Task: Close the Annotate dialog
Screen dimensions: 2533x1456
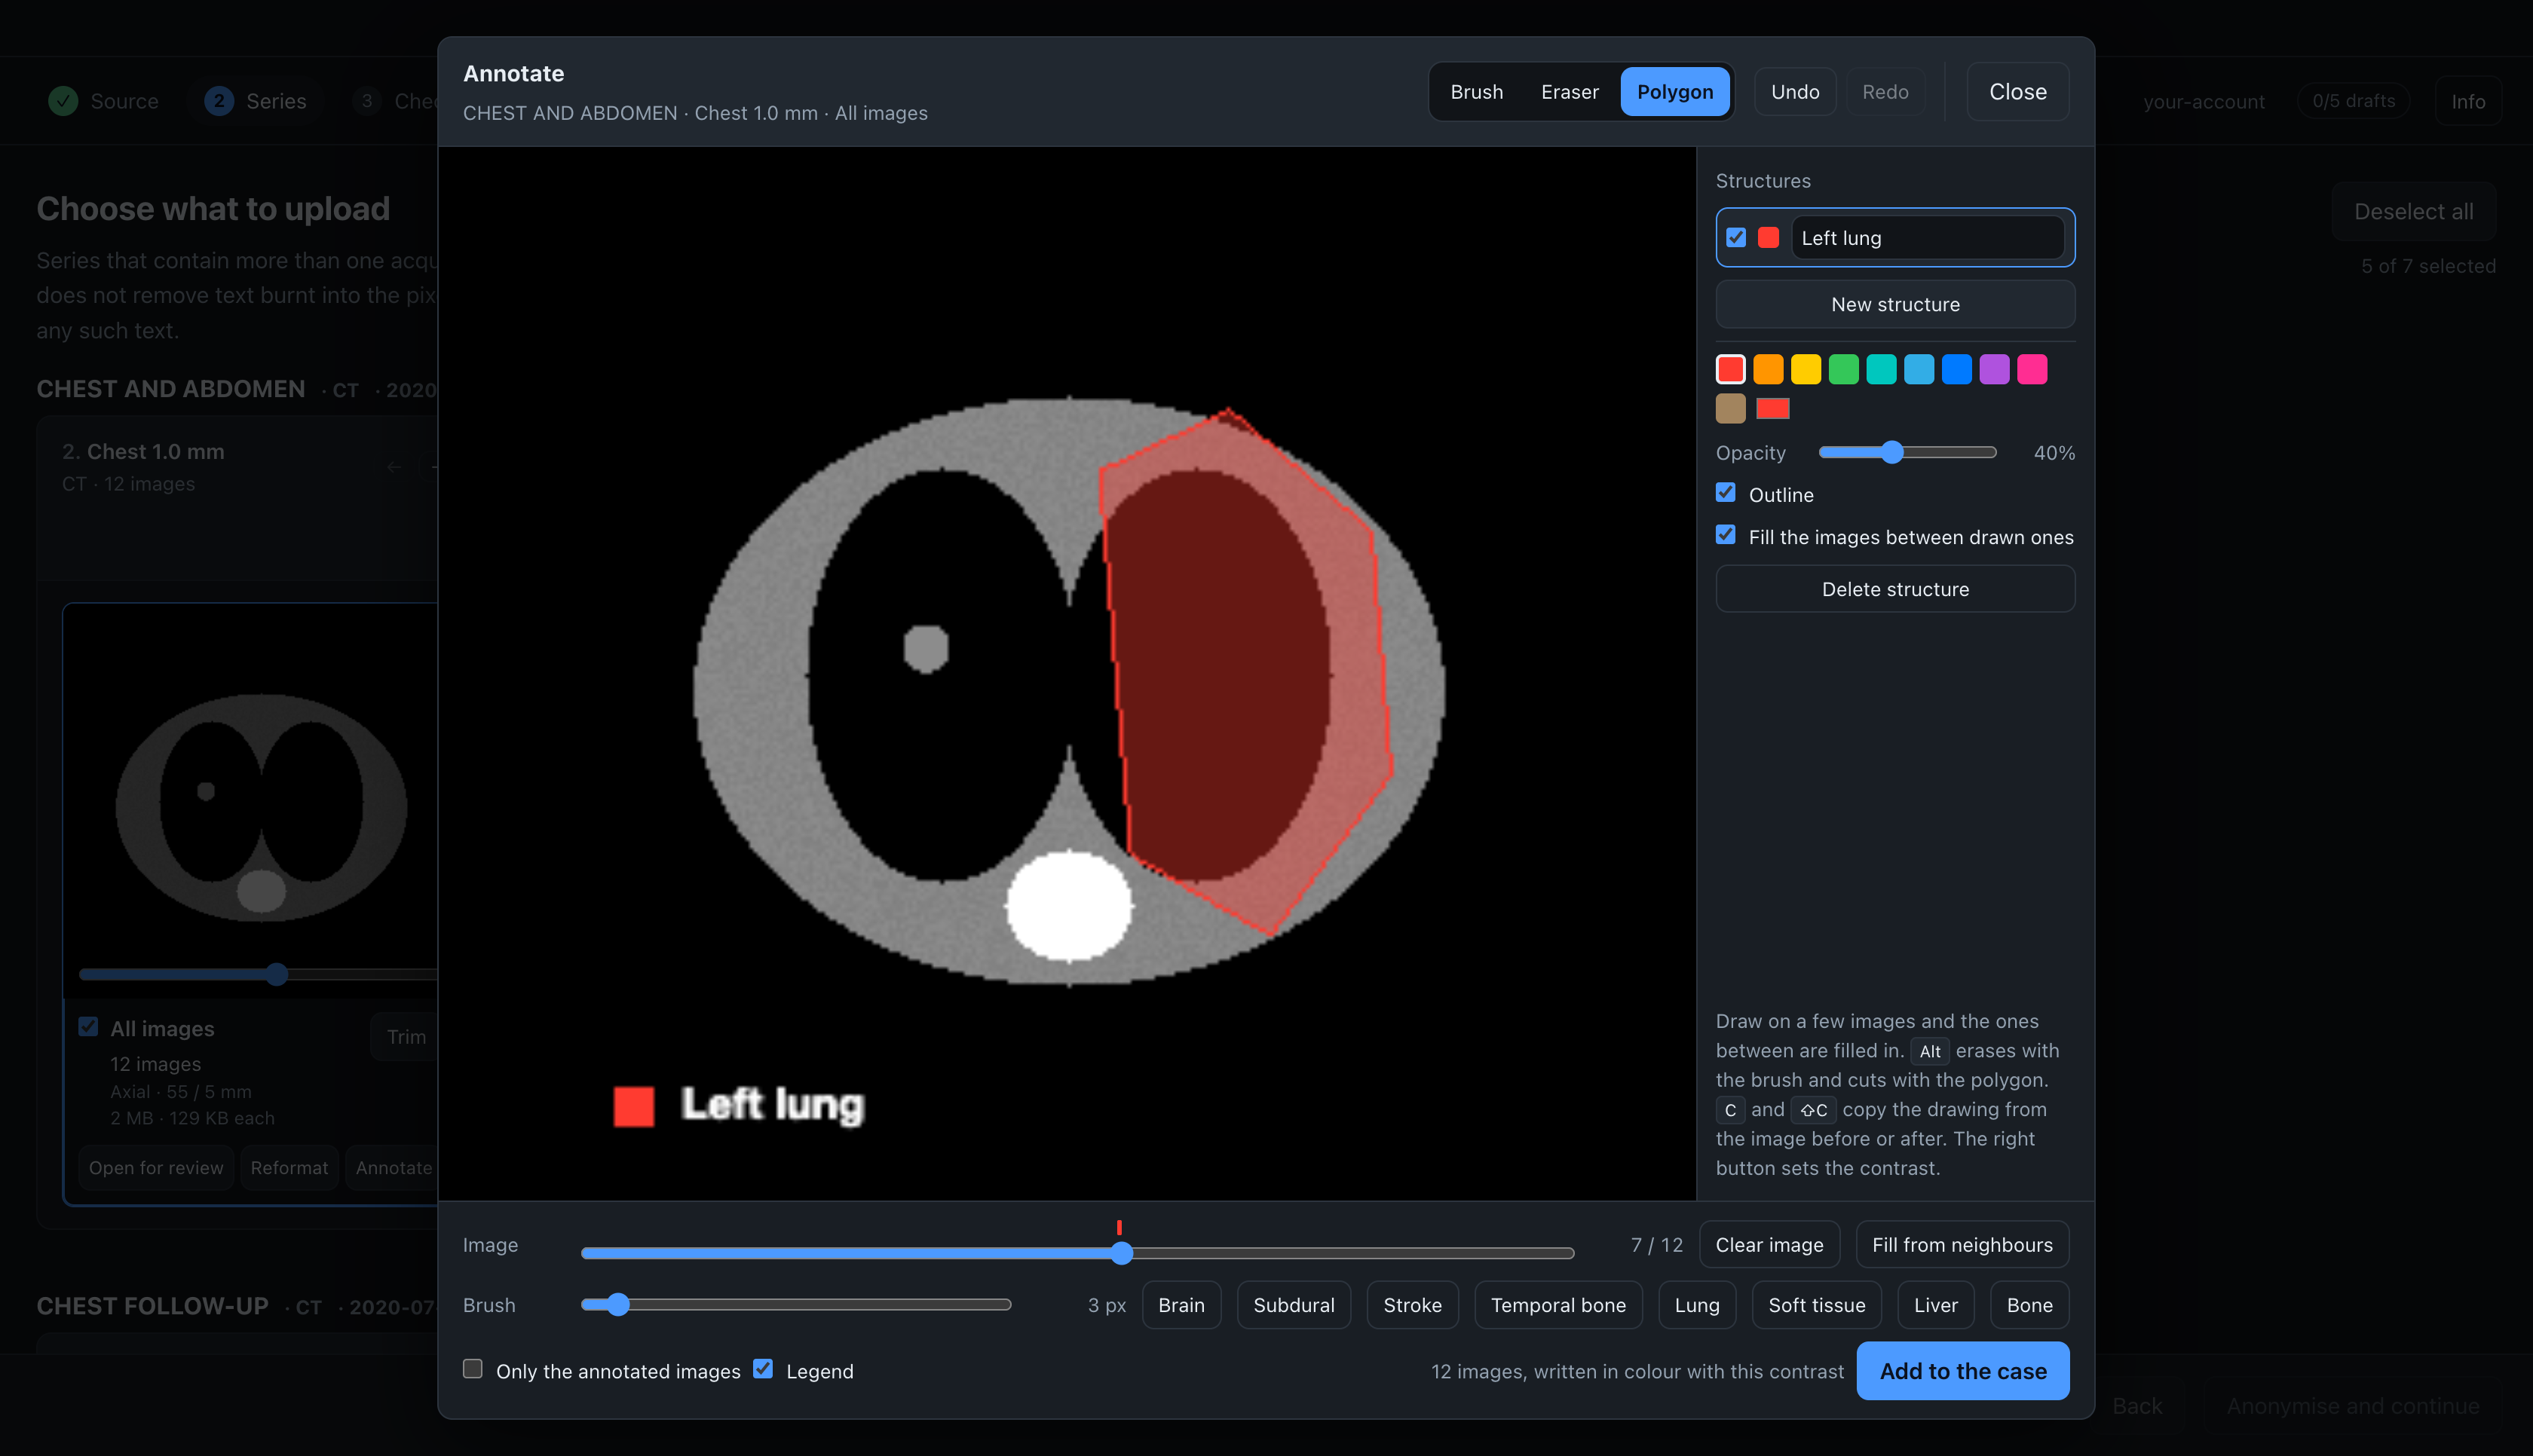Action: coord(2018,92)
